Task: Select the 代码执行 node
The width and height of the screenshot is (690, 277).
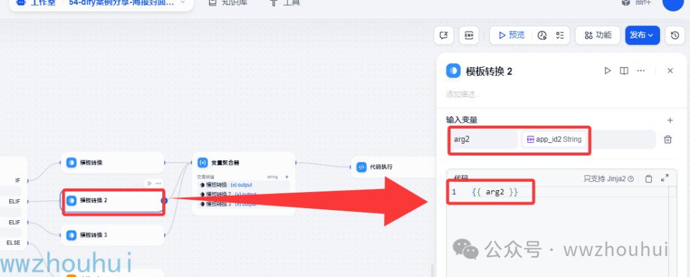Action: 394,167
